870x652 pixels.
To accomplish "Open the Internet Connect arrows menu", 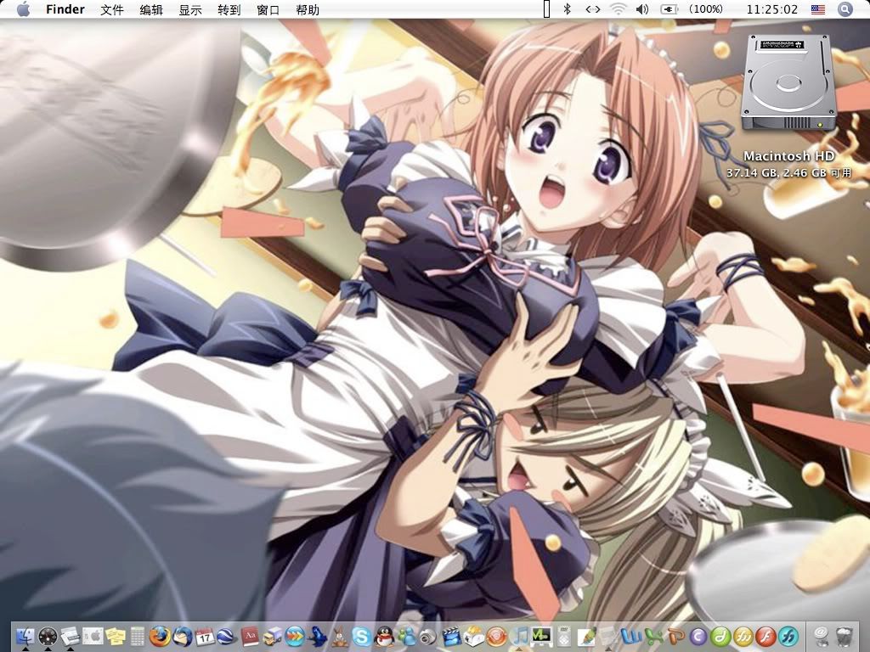I will [592, 9].
